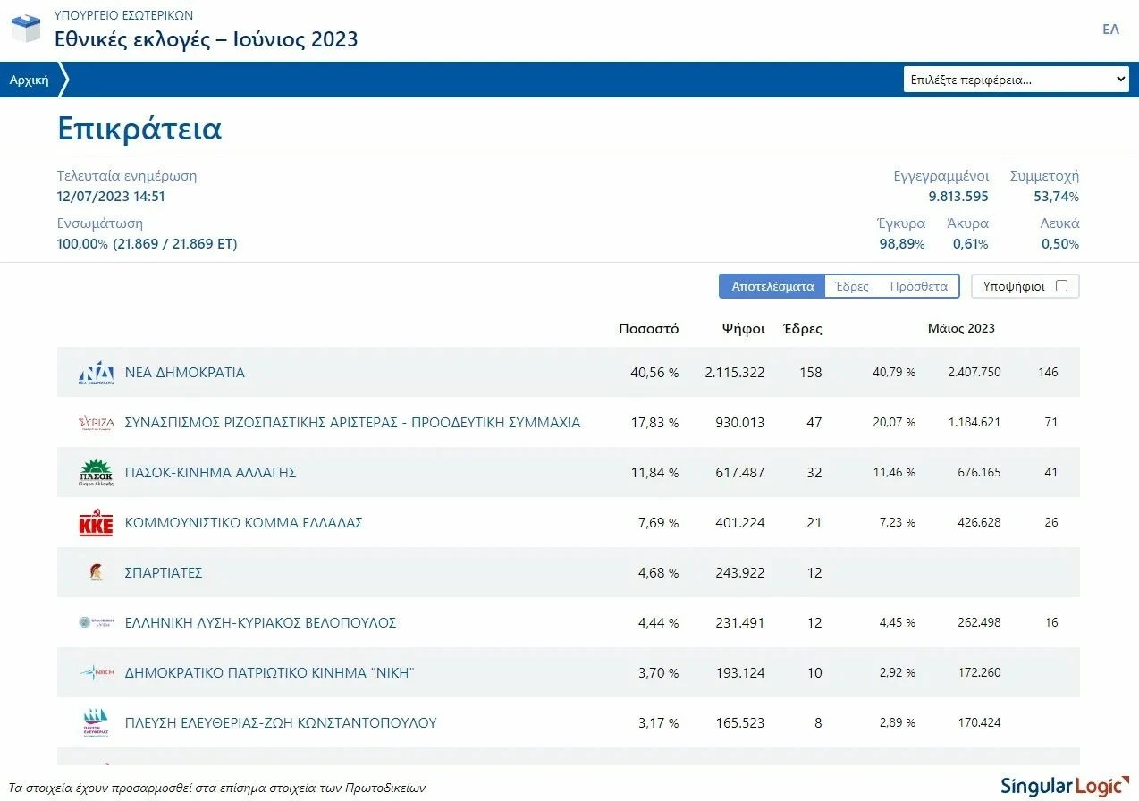This screenshot has width=1139, height=801.
Task: Switch language with the ΕΛ link
Action: 1110,30
